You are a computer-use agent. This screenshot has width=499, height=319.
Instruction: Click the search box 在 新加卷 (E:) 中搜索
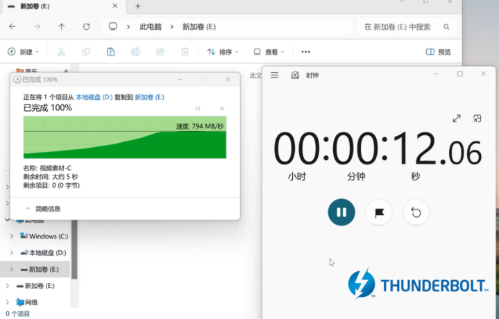click(x=405, y=27)
